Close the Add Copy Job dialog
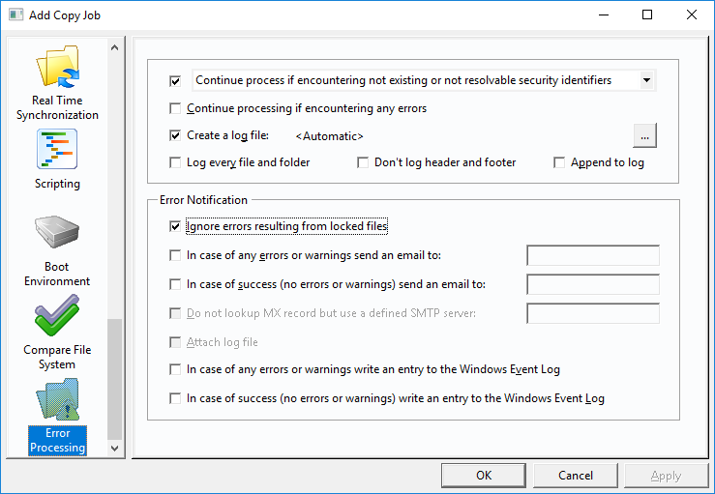The image size is (715, 494). tap(691, 15)
